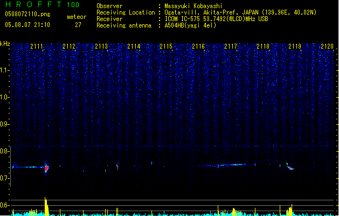339x216 pixels.
Task: Click the HROFFT 1.0.0 title text
Action: pos(43,4)
